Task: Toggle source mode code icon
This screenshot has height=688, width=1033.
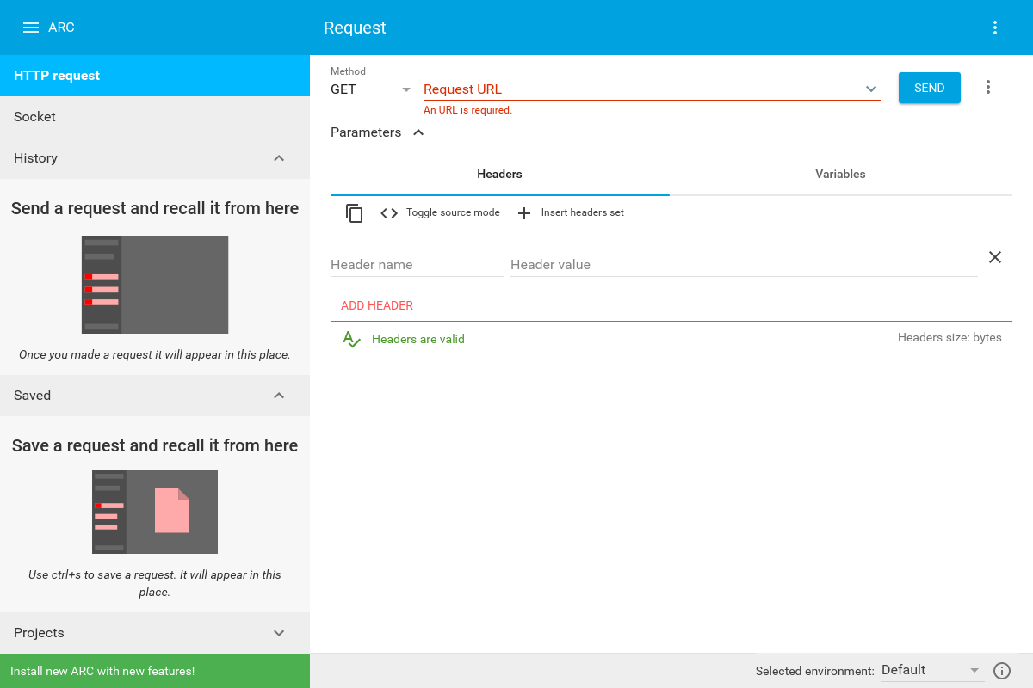Action: [389, 213]
